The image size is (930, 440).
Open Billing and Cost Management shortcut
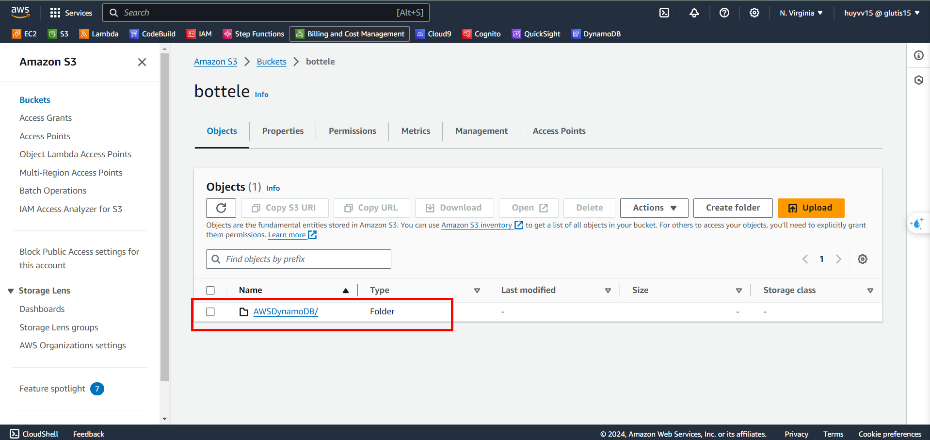[350, 34]
